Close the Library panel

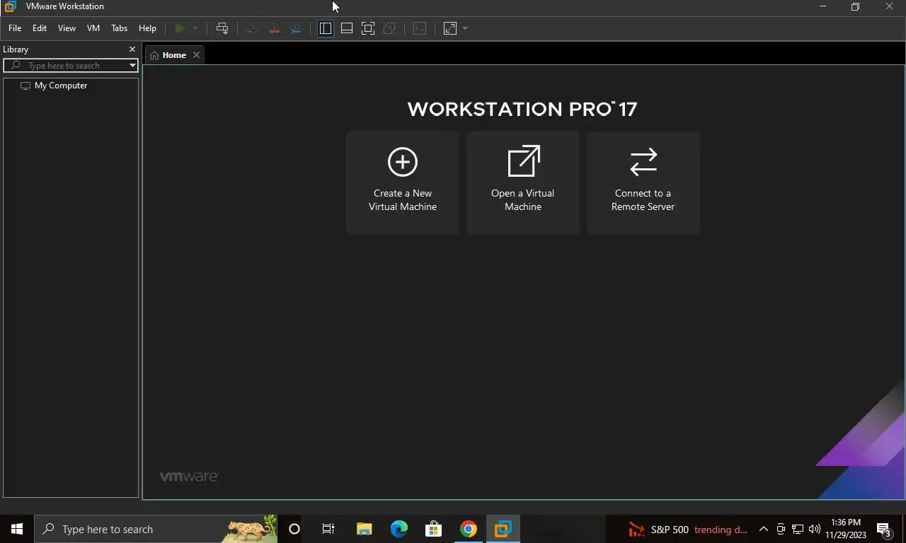pos(132,49)
